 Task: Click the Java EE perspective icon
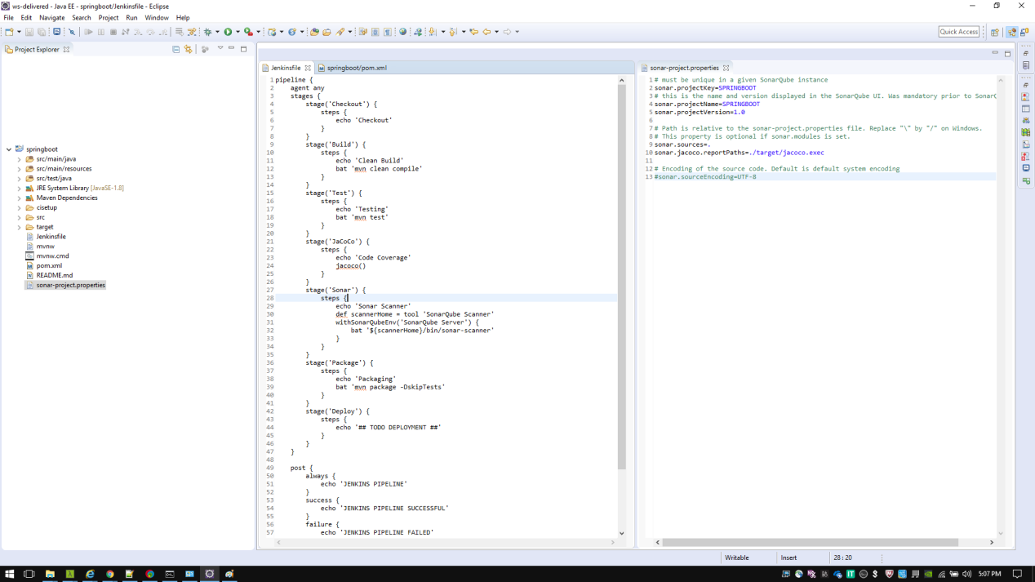click(x=1011, y=32)
